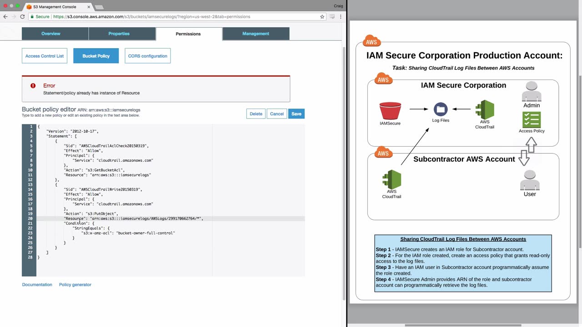
Task: Open the Access Control List section
Action: click(x=45, y=56)
